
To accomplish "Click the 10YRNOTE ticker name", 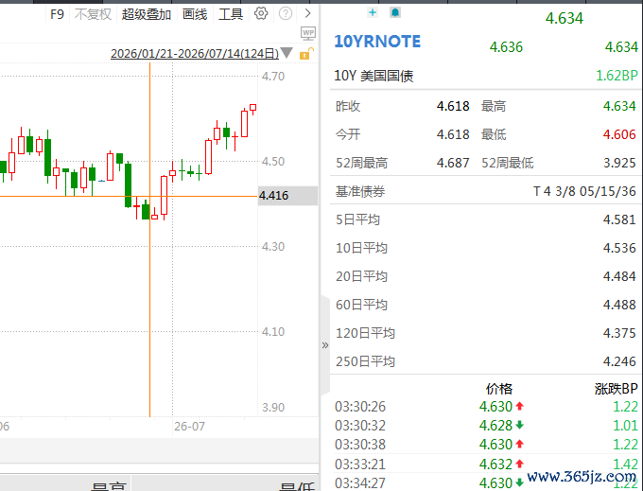I will tap(377, 42).
